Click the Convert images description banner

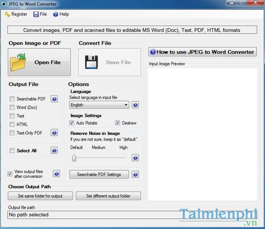(x=132, y=30)
